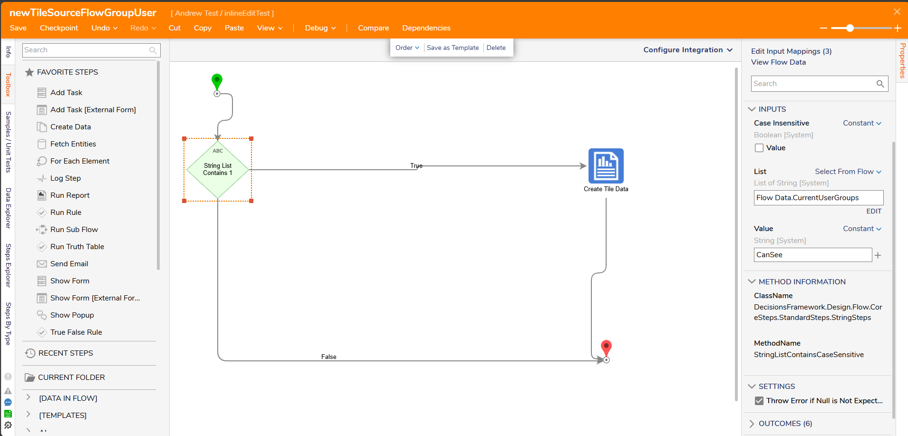This screenshot has width=908, height=436.
Task: Open the Debug menu
Action: pos(320,28)
